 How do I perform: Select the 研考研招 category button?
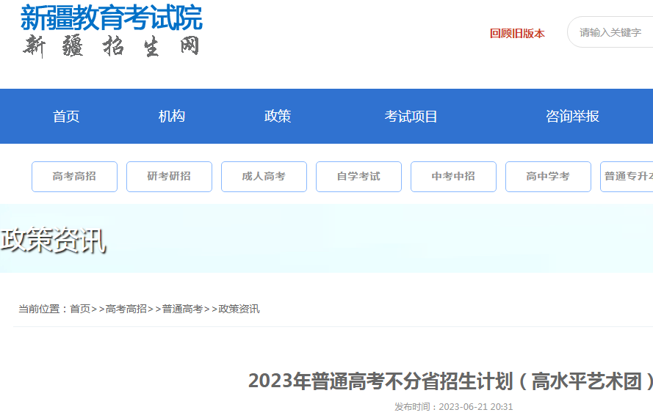coord(169,177)
